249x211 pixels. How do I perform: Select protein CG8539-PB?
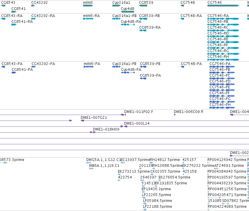(150, 64)
